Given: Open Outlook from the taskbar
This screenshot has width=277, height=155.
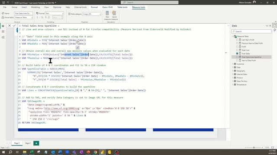Looking at the screenshot, I should (x=53, y=152).
